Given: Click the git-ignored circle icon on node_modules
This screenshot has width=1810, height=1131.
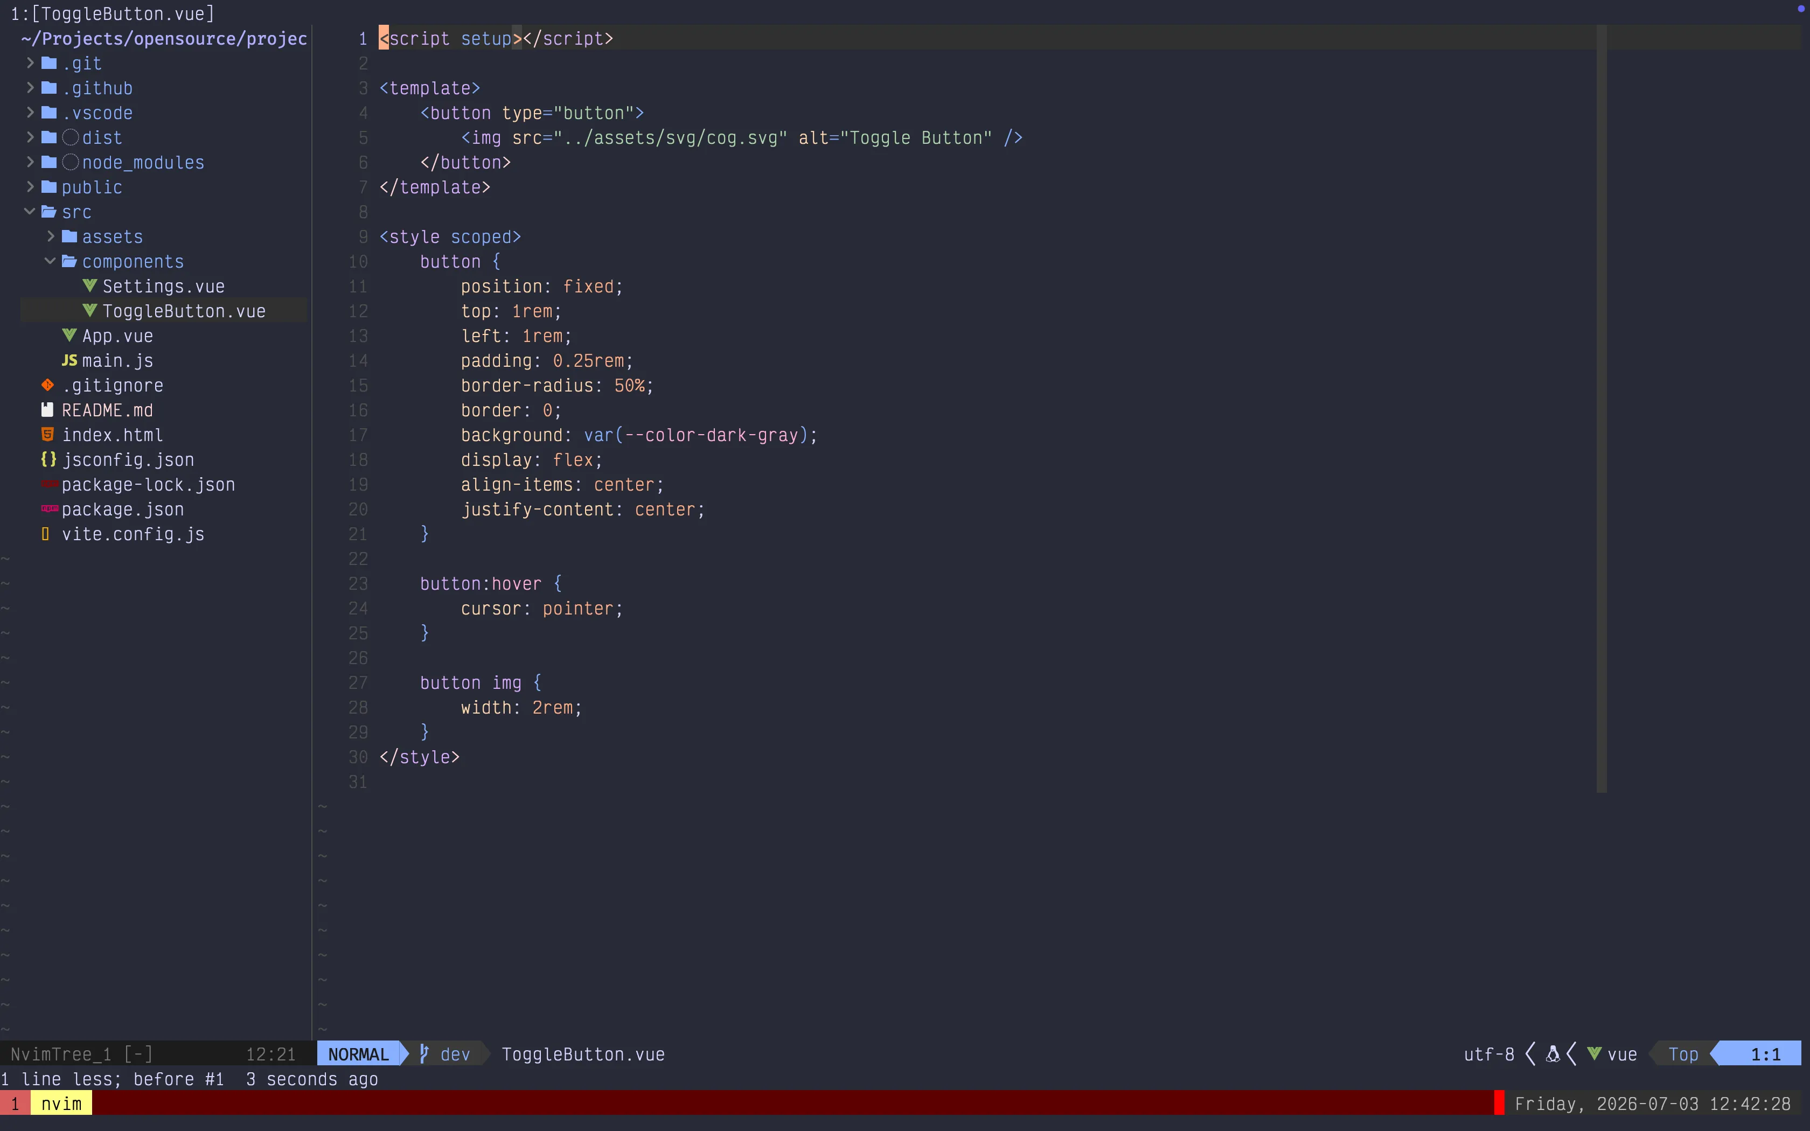Looking at the screenshot, I should click(71, 162).
